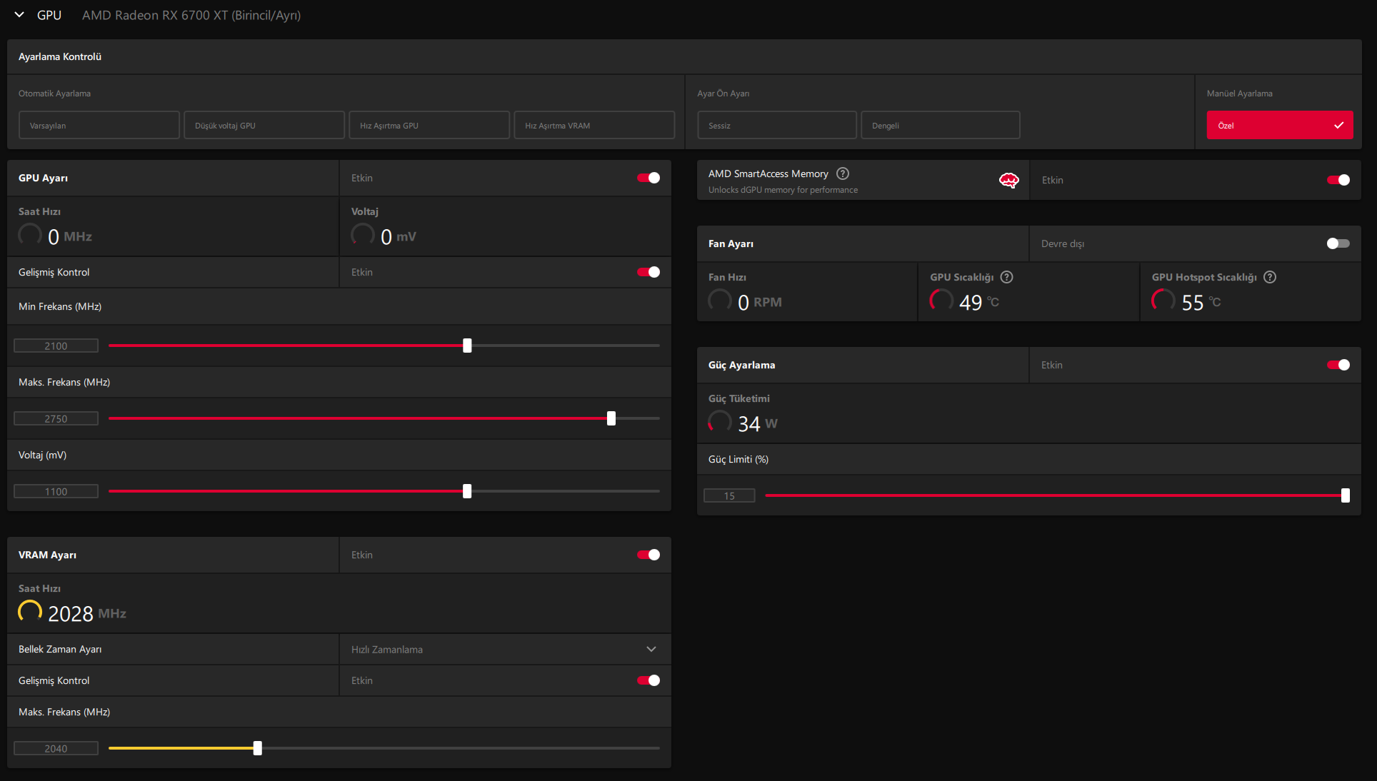Click the Voltaj (mV) slider handle
Screen dimensions: 1377x781
(467, 491)
